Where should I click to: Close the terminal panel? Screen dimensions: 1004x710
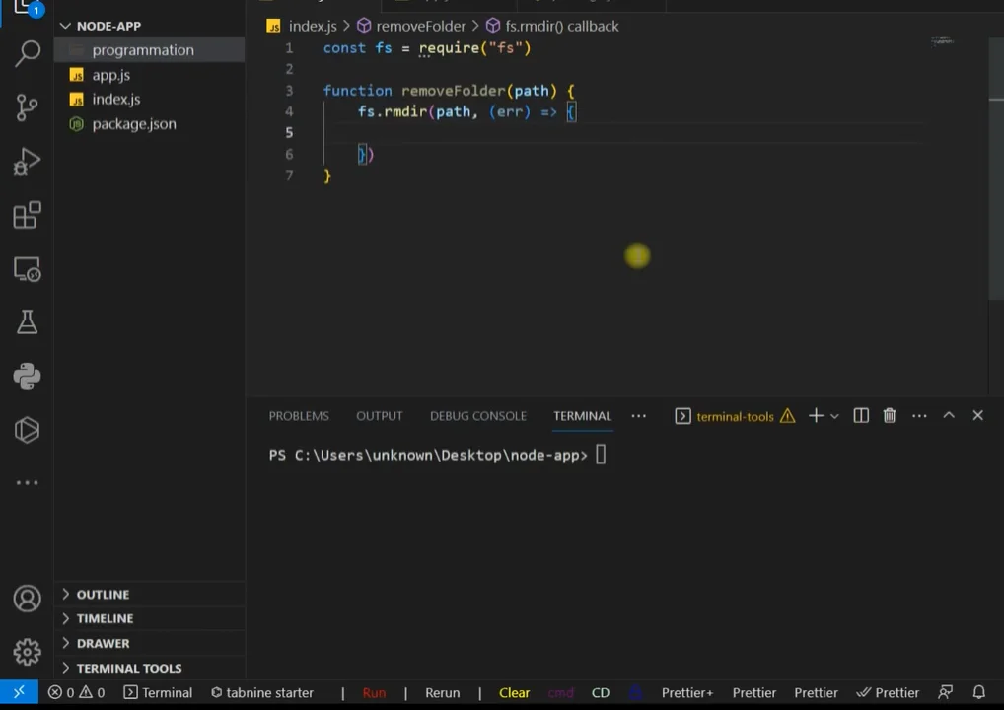pyautogui.click(x=977, y=415)
